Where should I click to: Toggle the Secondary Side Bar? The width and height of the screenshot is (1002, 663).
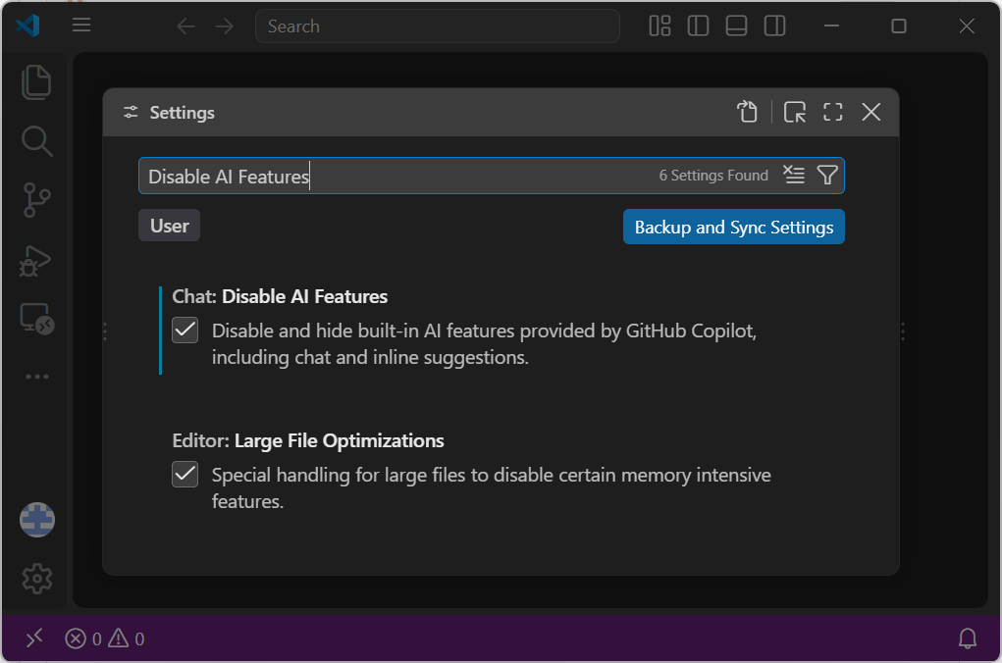point(774,26)
